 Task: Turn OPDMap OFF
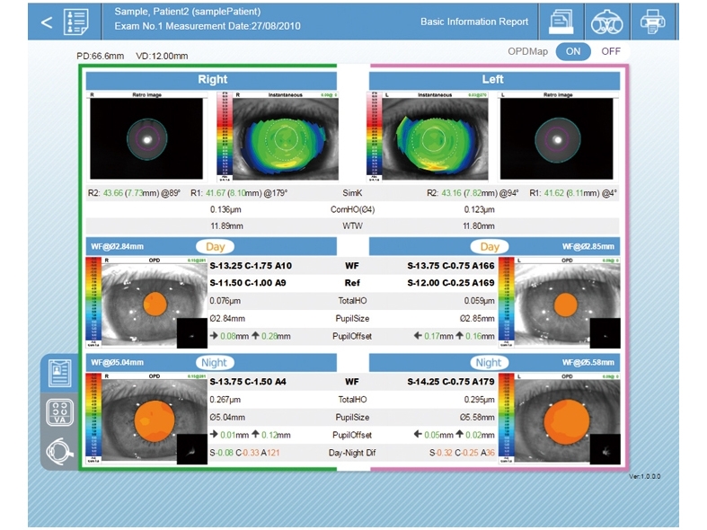point(611,51)
